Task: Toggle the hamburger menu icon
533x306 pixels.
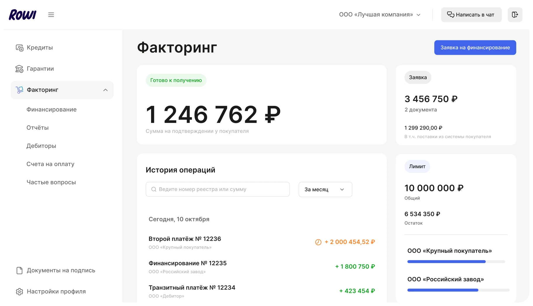Action: [x=51, y=15]
